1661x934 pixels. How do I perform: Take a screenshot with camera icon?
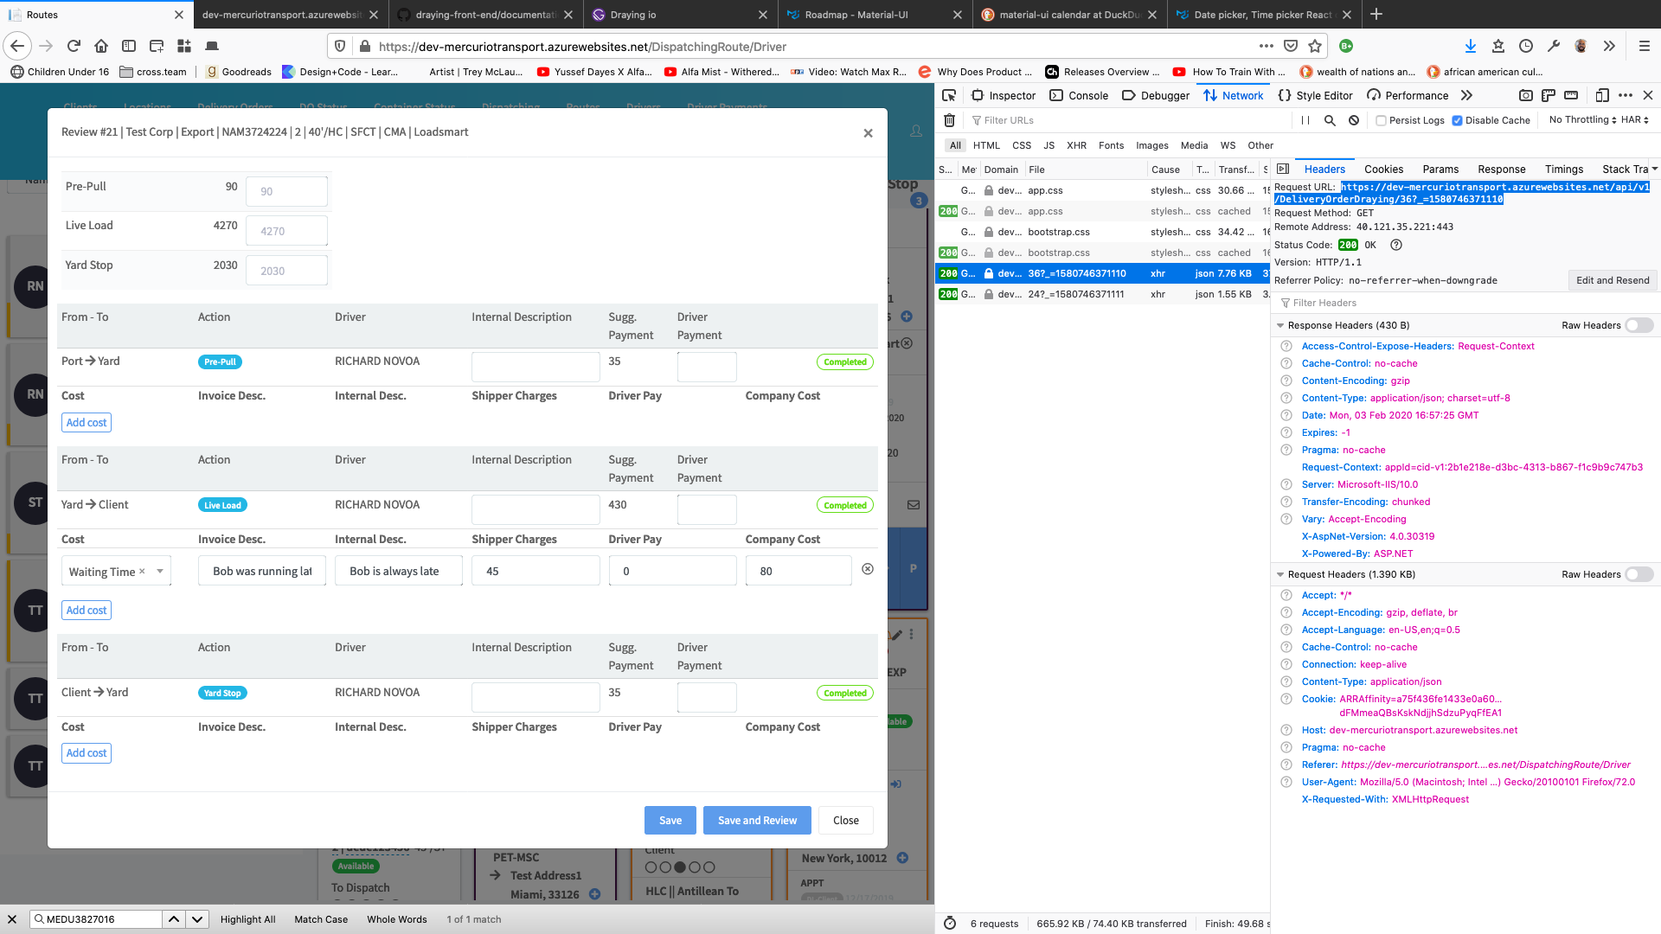coord(1526,95)
